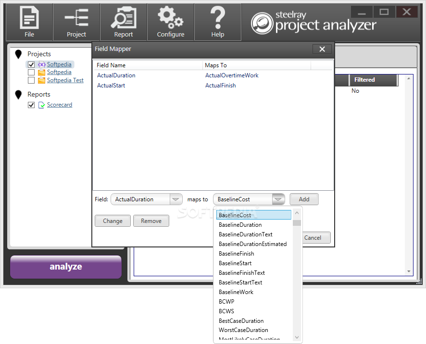Select the ActualStart mapping row
This screenshot has width=426, height=344.
pyautogui.click(x=213, y=86)
